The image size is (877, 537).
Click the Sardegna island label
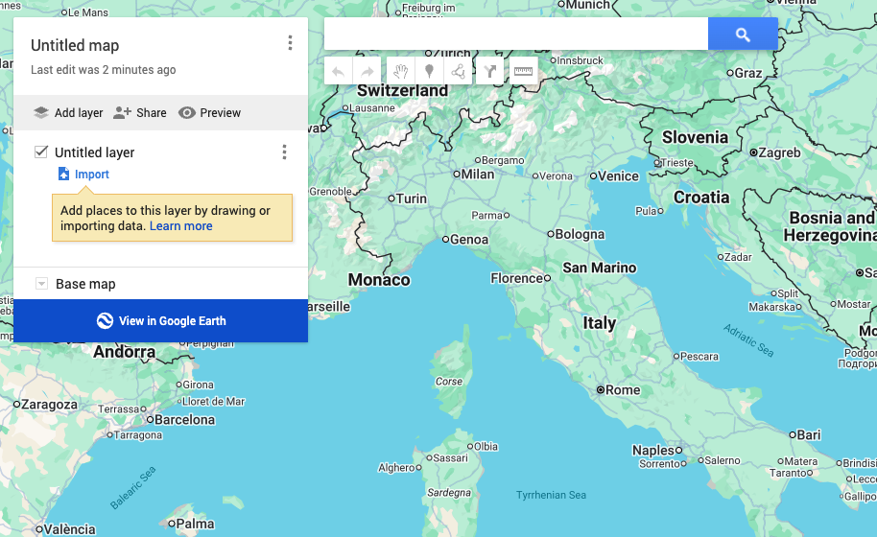point(449,493)
